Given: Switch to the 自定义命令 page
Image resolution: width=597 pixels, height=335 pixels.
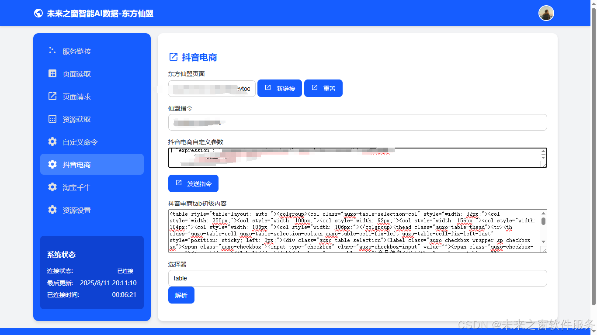Looking at the screenshot, I should tap(92, 142).
